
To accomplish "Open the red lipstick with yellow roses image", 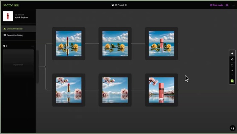I will (68, 44).
